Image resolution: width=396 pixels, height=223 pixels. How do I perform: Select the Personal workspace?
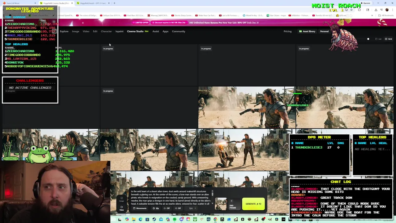pos(324,31)
